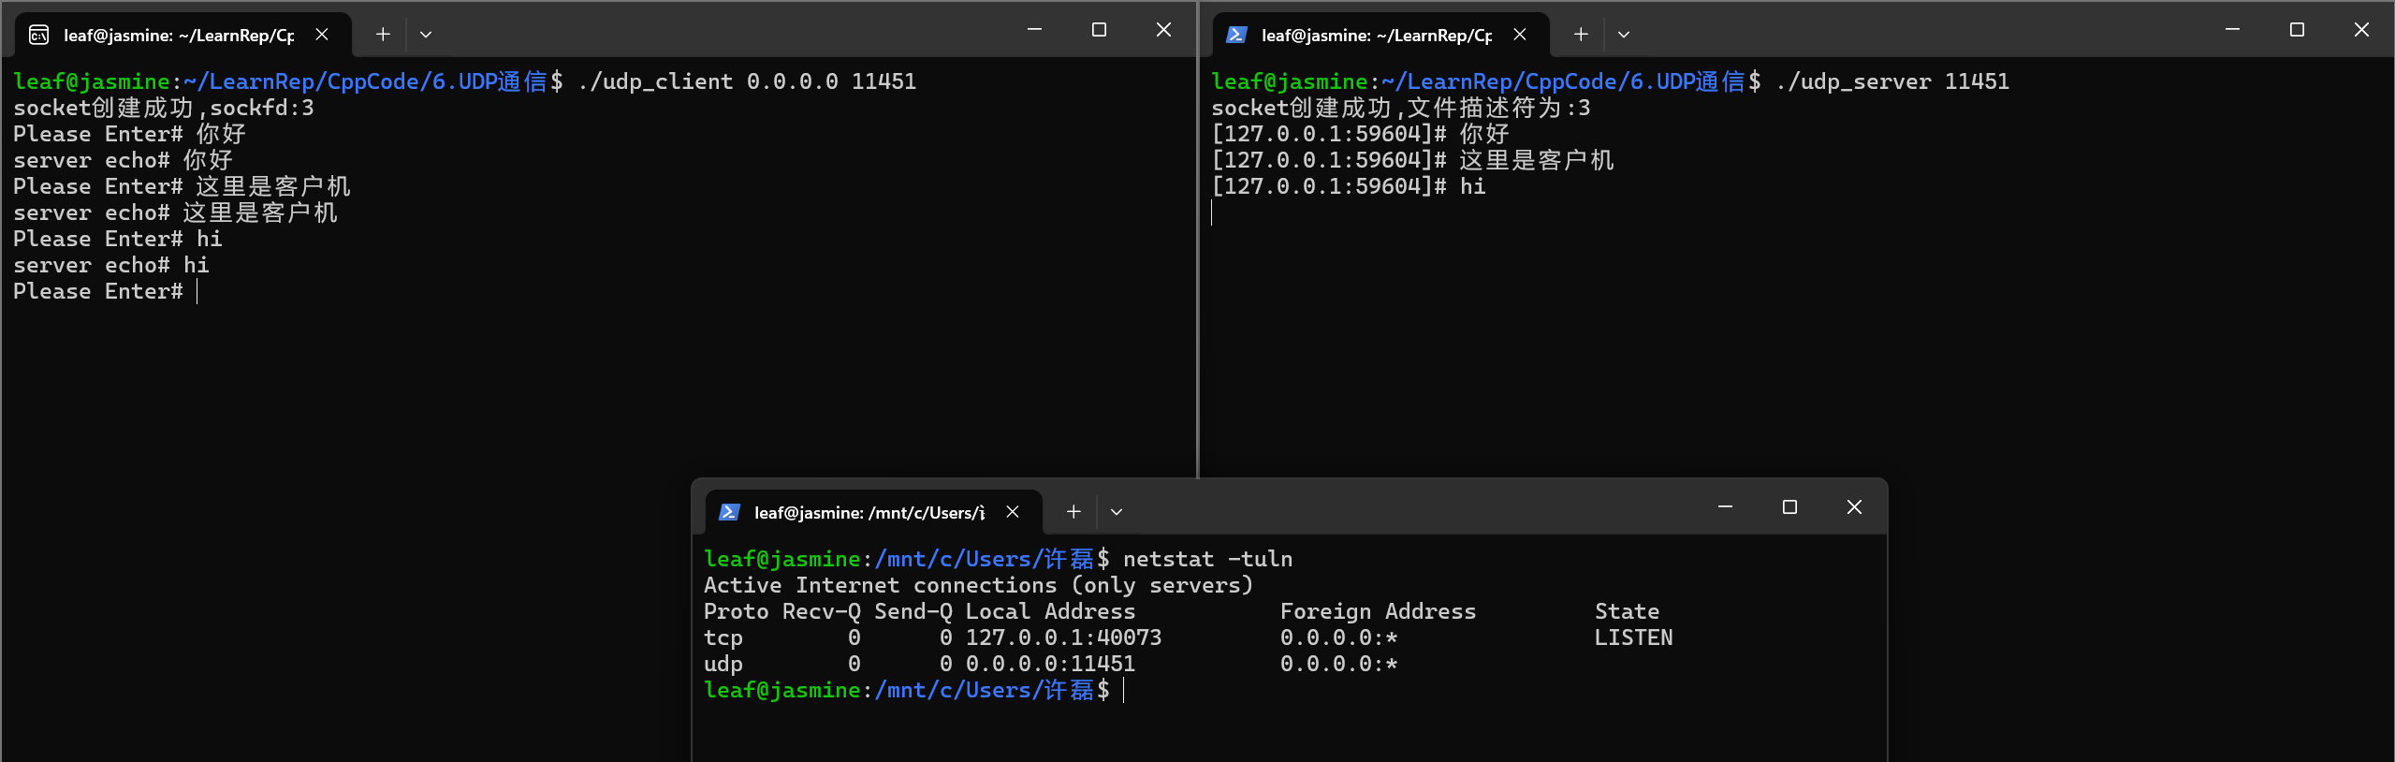Maximize the netstat terminal window
2395x762 pixels.
(x=1789, y=507)
